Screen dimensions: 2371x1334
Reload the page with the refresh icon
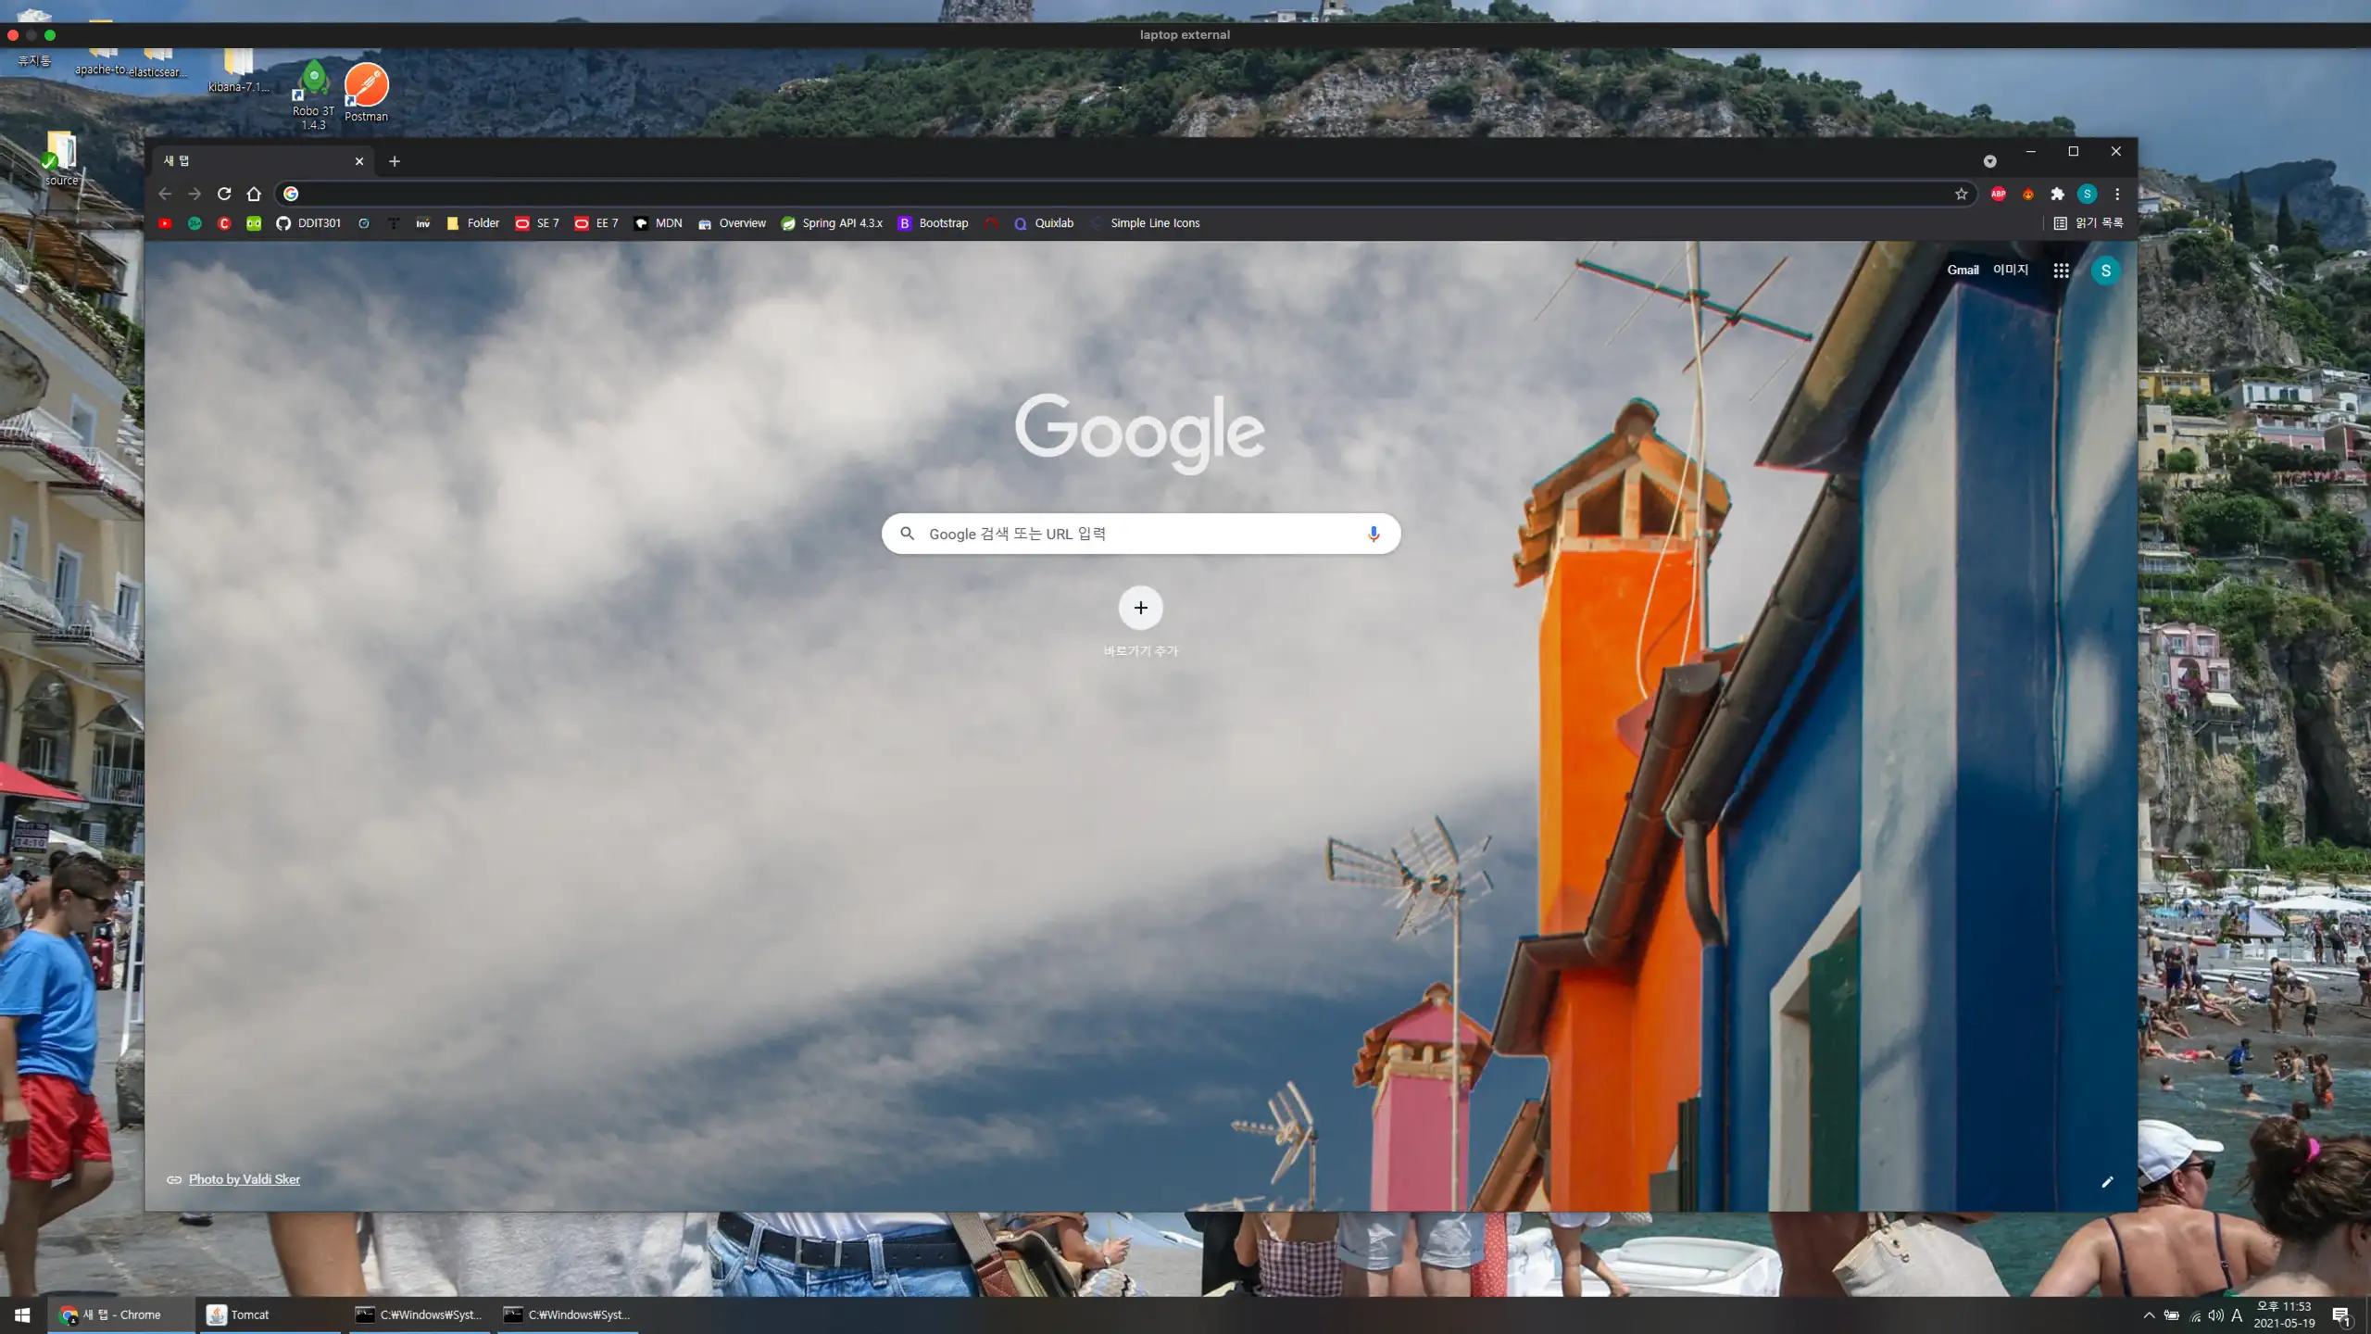224,194
